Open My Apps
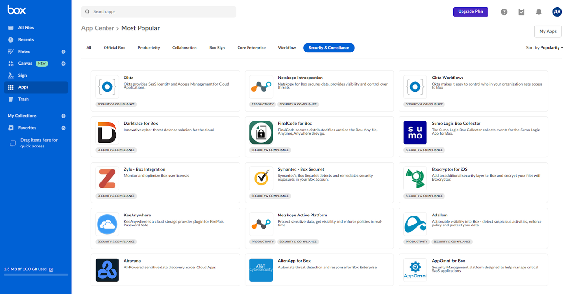 click(548, 31)
